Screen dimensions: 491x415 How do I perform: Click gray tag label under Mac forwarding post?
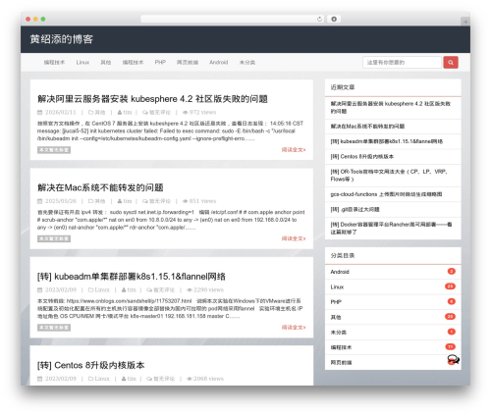(54, 238)
